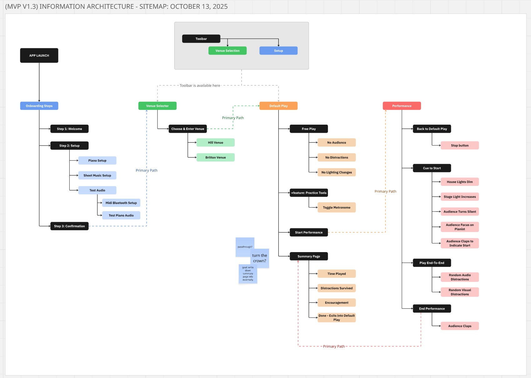
Task: Click Random Audio Distractions box
Action: [x=460, y=277]
